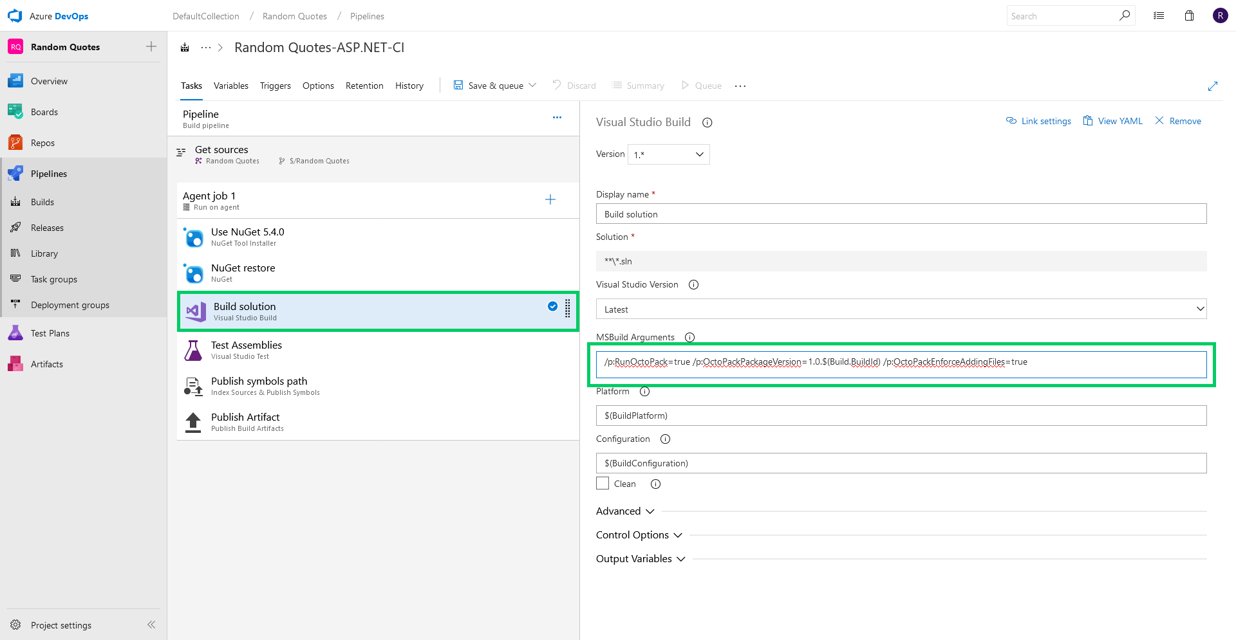The width and height of the screenshot is (1236, 640).
Task: Go to Builds in the sidebar
Action: [x=42, y=202]
